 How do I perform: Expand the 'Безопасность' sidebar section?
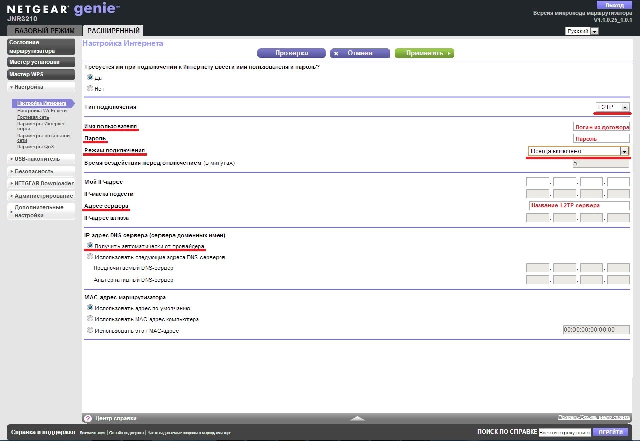tap(41, 171)
